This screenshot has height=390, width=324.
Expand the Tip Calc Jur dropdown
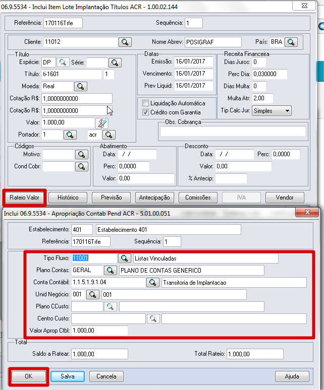click(x=272, y=111)
